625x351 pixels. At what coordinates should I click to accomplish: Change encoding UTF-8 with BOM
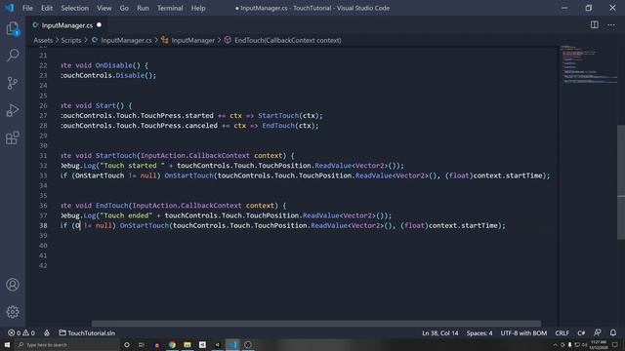coord(523,332)
